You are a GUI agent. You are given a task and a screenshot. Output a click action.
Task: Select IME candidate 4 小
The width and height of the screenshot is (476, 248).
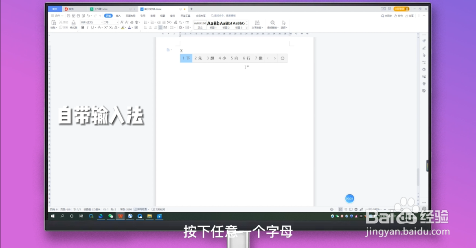[222, 58]
